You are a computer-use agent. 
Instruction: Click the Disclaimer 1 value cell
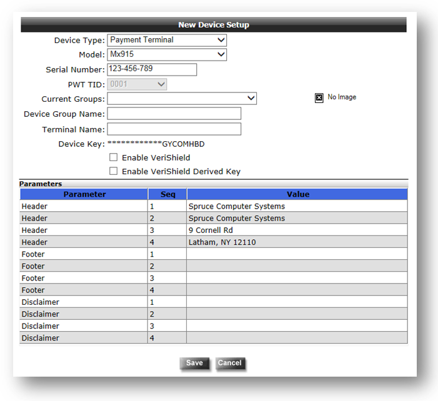tap(297, 302)
